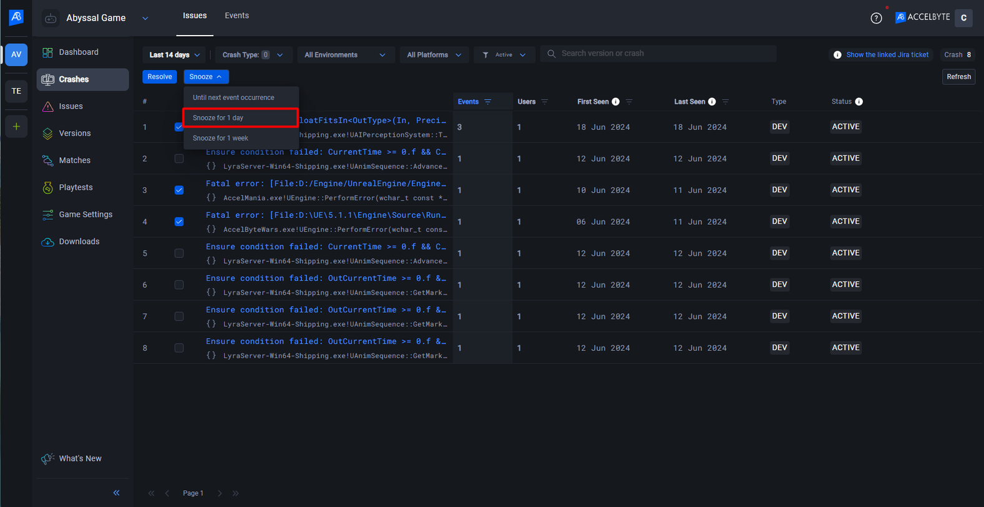This screenshot has width=984, height=507.
Task: Select the AV namespace badge
Action: [16, 54]
